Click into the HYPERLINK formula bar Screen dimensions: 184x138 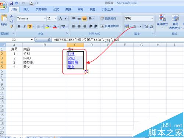point(118,40)
